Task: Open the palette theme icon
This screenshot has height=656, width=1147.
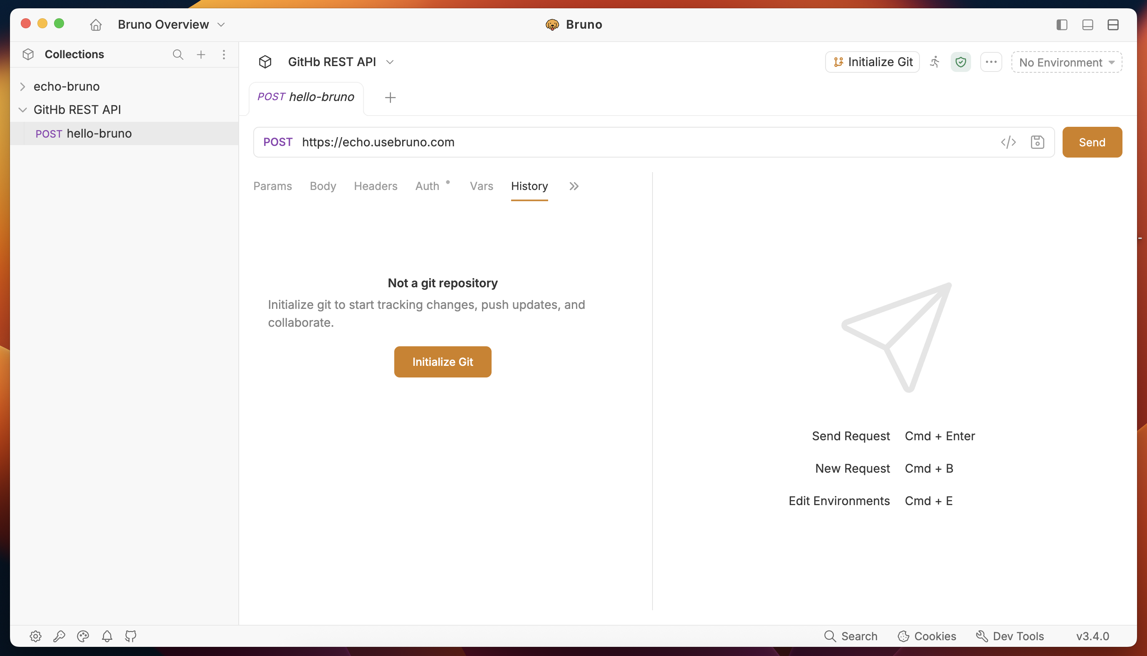Action: (83, 636)
